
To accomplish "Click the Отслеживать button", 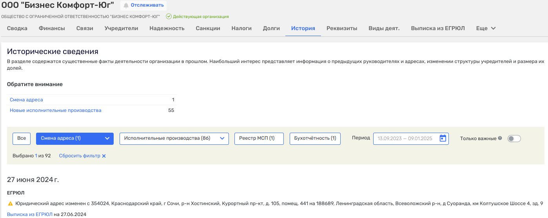I will [x=143, y=5].
